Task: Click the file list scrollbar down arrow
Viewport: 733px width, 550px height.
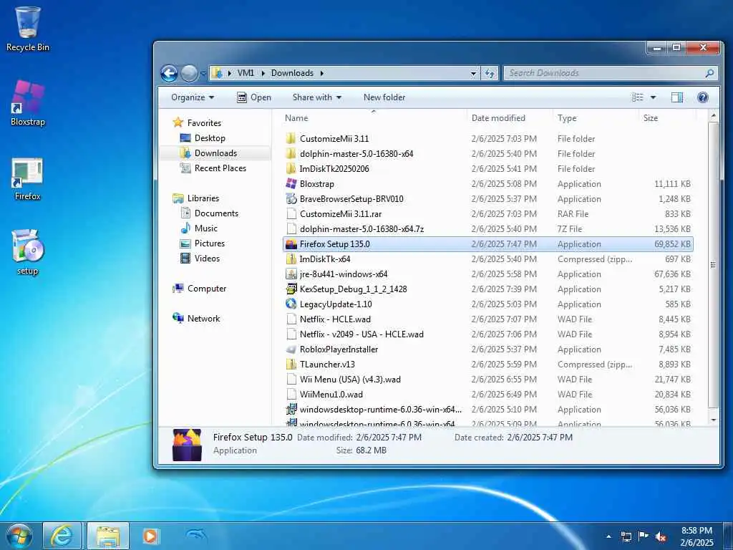Action: click(713, 420)
